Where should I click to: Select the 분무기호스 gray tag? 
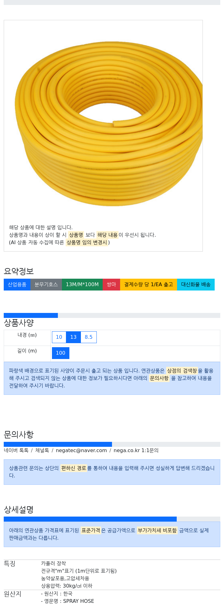(46, 285)
